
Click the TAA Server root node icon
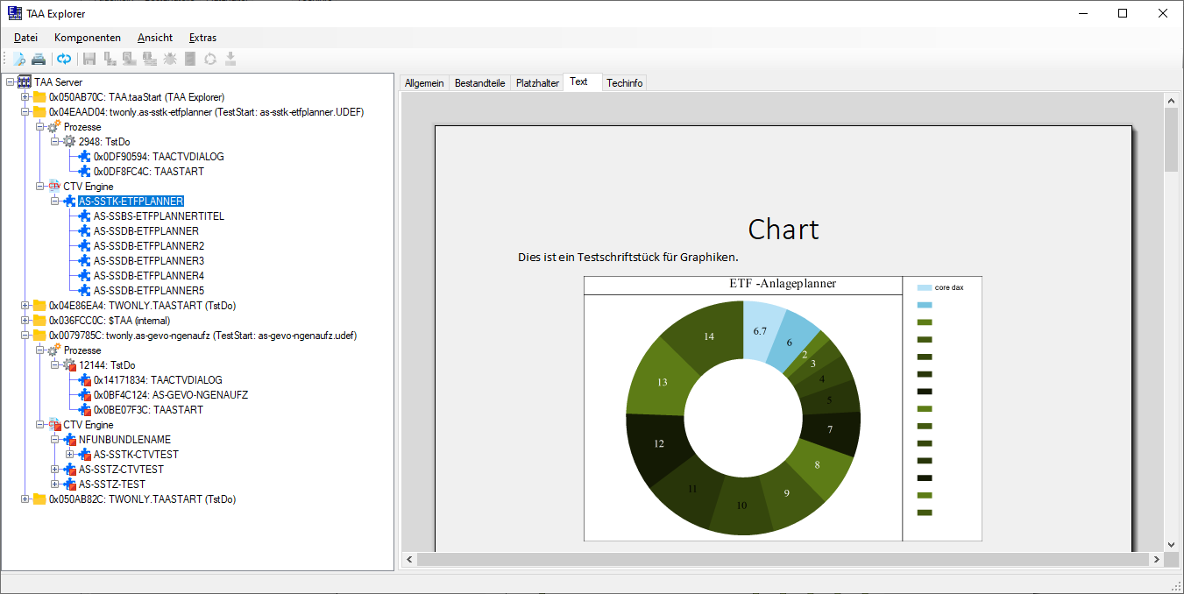(25, 82)
